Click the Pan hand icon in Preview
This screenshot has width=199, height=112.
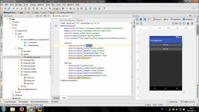[188, 23]
